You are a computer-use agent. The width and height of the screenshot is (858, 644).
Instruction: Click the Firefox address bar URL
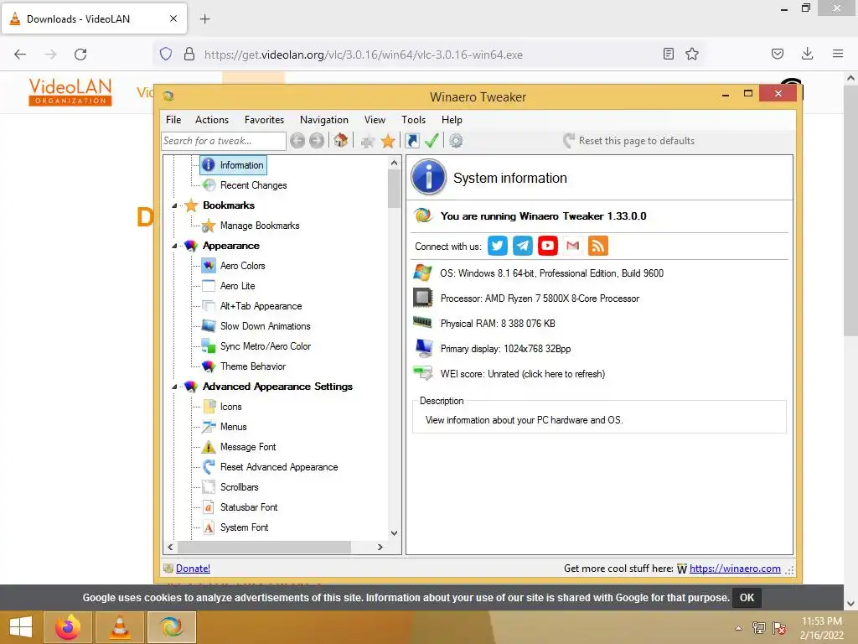point(364,55)
